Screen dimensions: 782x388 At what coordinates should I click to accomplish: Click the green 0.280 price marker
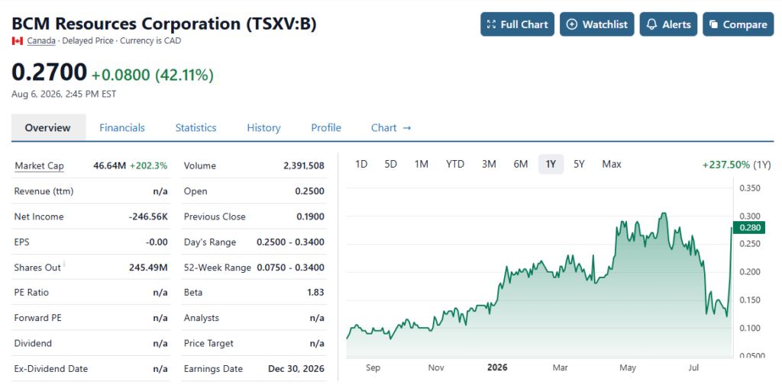click(x=748, y=228)
